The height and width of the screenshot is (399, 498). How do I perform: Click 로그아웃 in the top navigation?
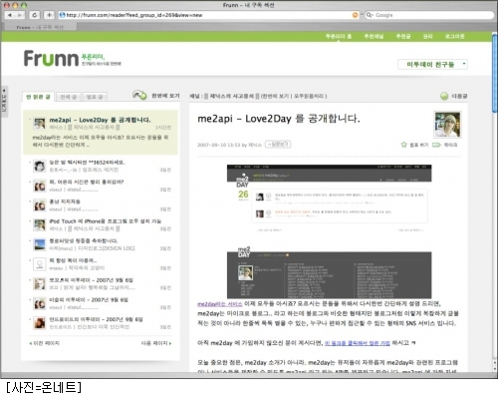pos(454,36)
